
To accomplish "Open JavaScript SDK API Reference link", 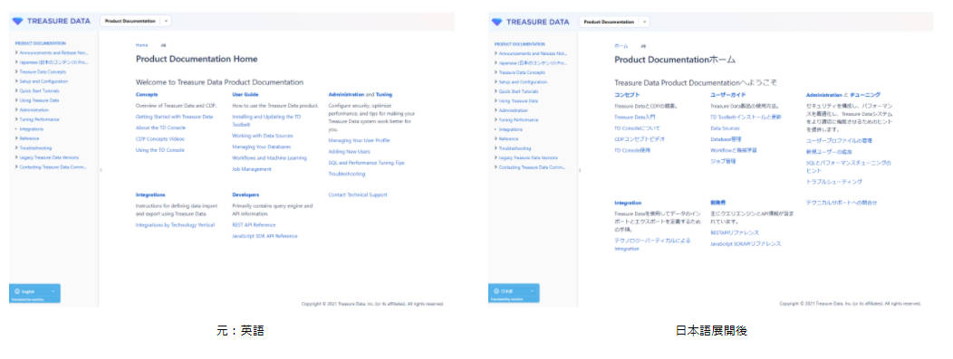I will (x=265, y=236).
